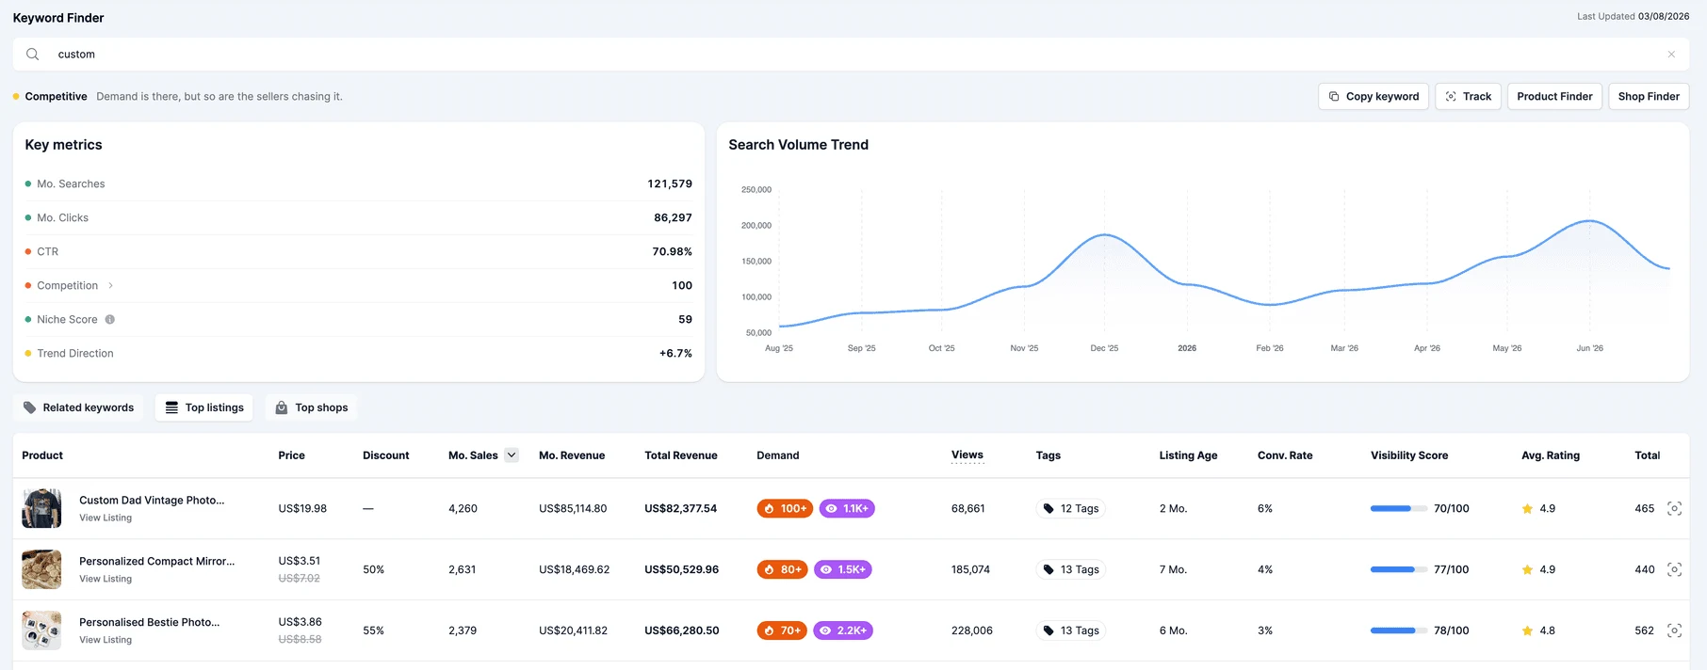This screenshot has height=670, width=1707.
Task: Switch to Top shops tab
Action: click(x=312, y=407)
